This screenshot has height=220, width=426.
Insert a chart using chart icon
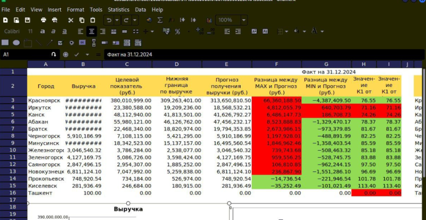(209, 20)
